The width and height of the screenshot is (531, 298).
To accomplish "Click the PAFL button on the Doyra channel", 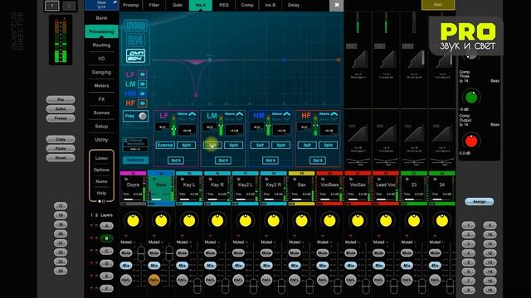I will pos(126,280).
